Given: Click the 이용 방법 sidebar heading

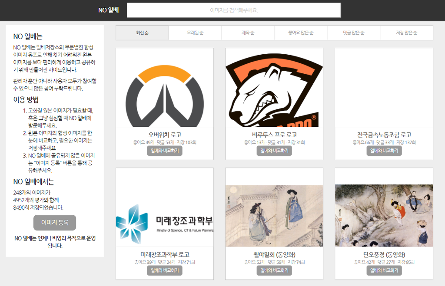Looking at the screenshot, I should pyautogui.click(x=26, y=100).
